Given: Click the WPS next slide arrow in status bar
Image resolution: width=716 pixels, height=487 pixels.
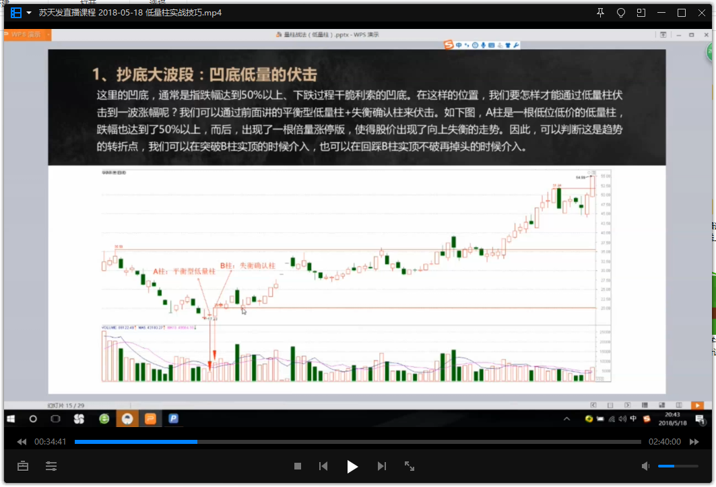Looking at the screenshot, I should [x=627, y=405].
